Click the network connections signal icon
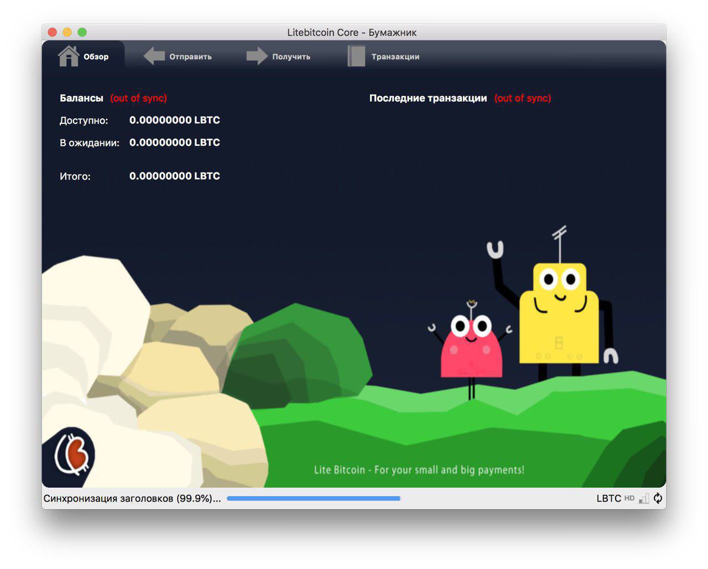Viewport: 708px width, 569px height. 644,498
